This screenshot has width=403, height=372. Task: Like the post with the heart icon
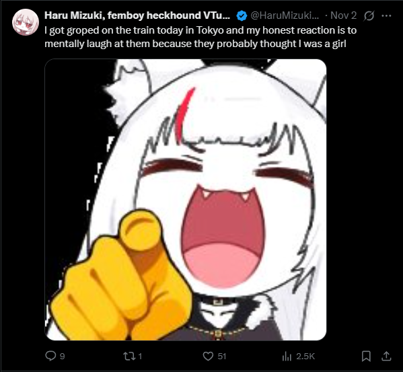click(208, 356)
